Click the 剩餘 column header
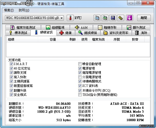156x128 pixels. (x=67, y=40)
